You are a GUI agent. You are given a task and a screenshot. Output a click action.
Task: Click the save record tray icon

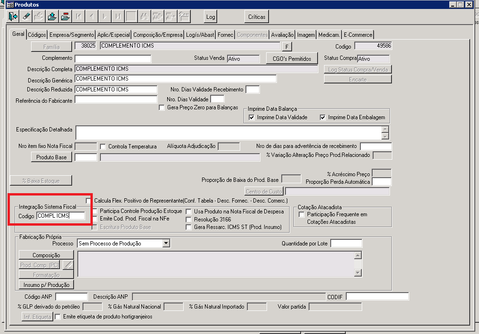pyautogui.click(x=52, y=16)
